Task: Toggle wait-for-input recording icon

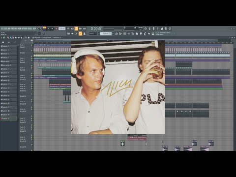Action: pyautogui.click(x=72, y=29)
